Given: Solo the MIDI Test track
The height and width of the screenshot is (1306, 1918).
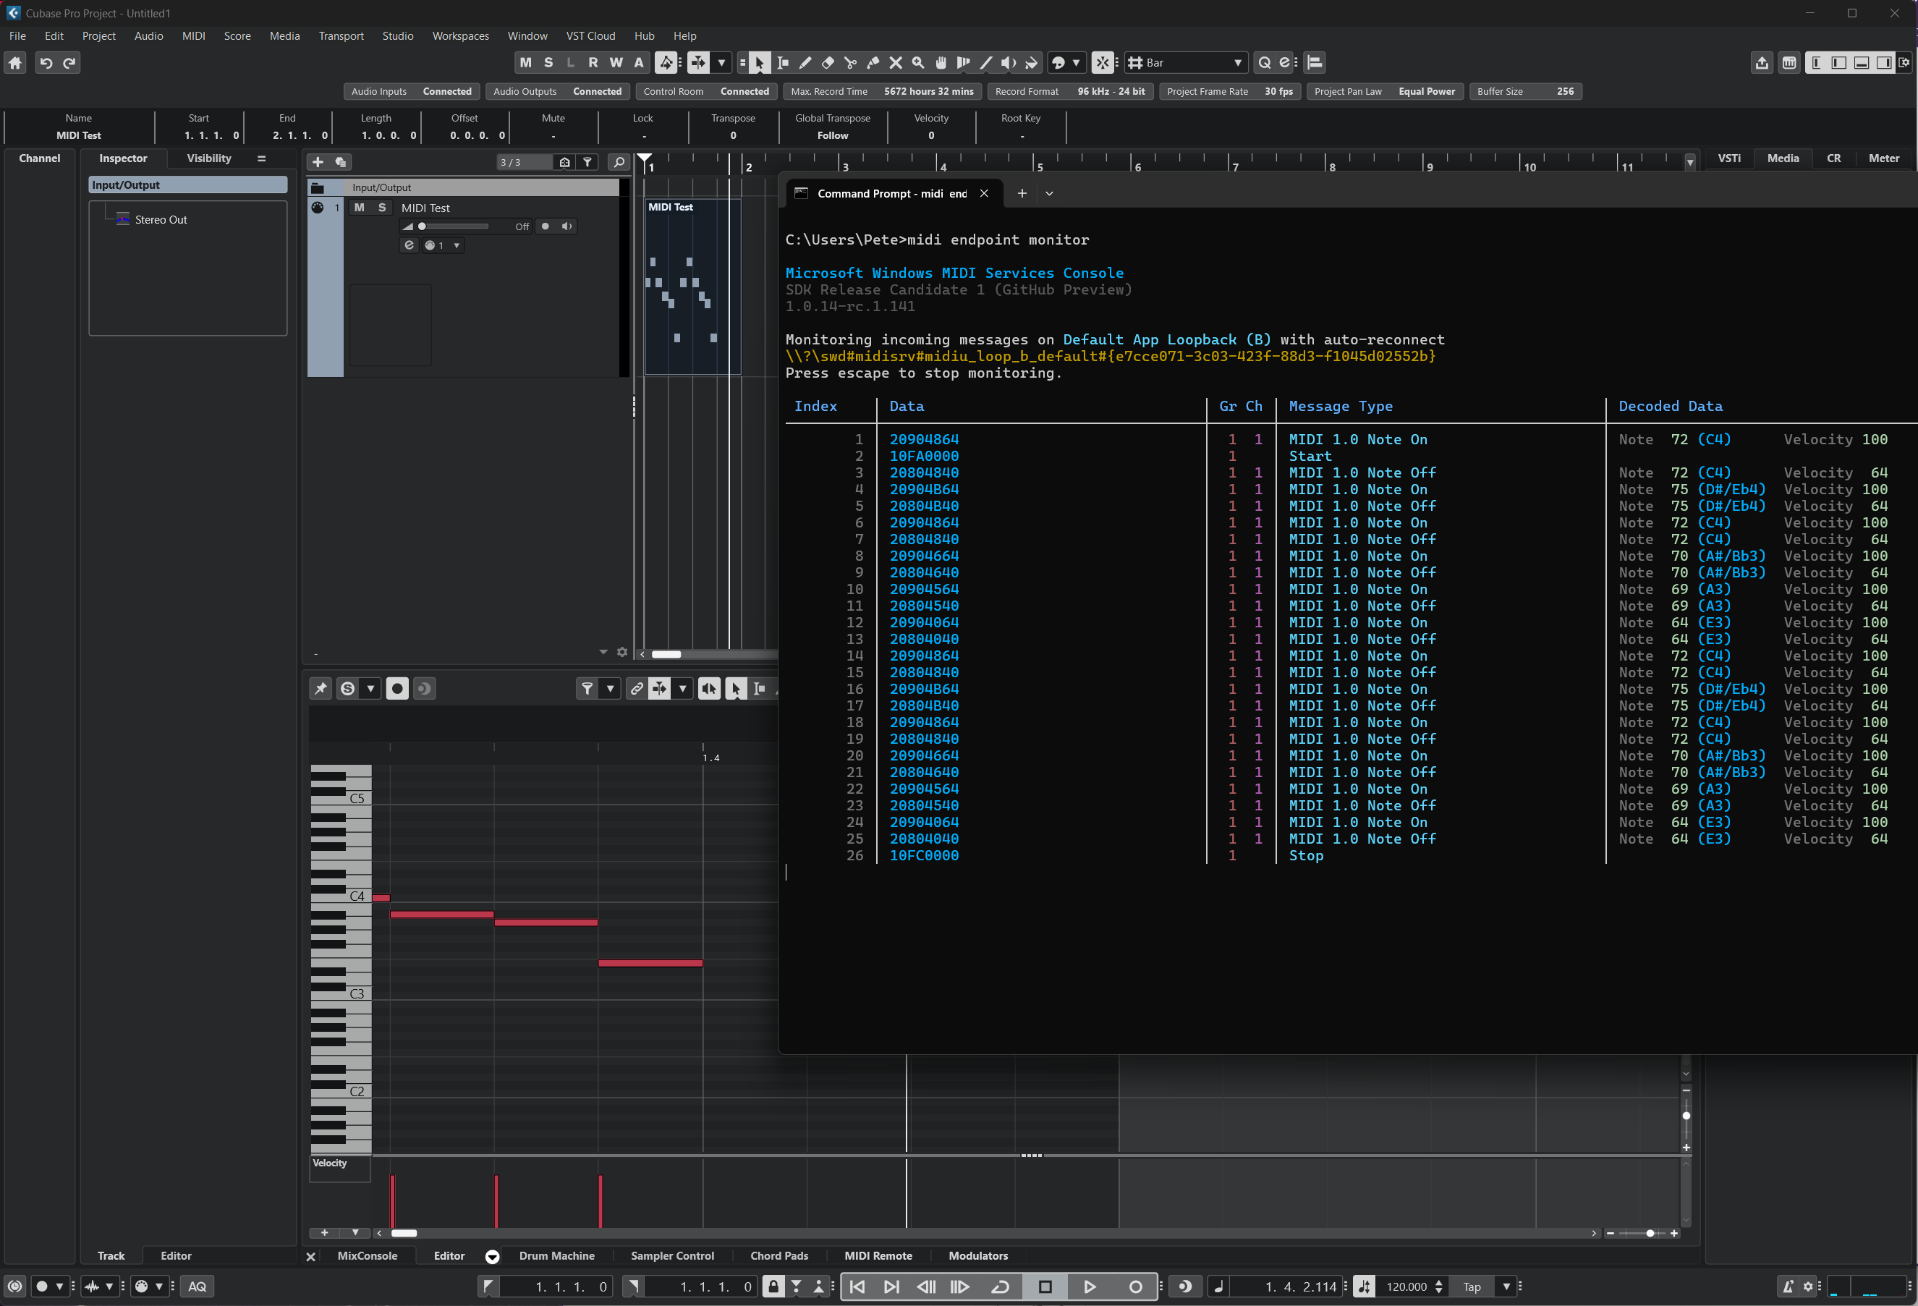Looking at the screenshot, I should pos(381,207).
